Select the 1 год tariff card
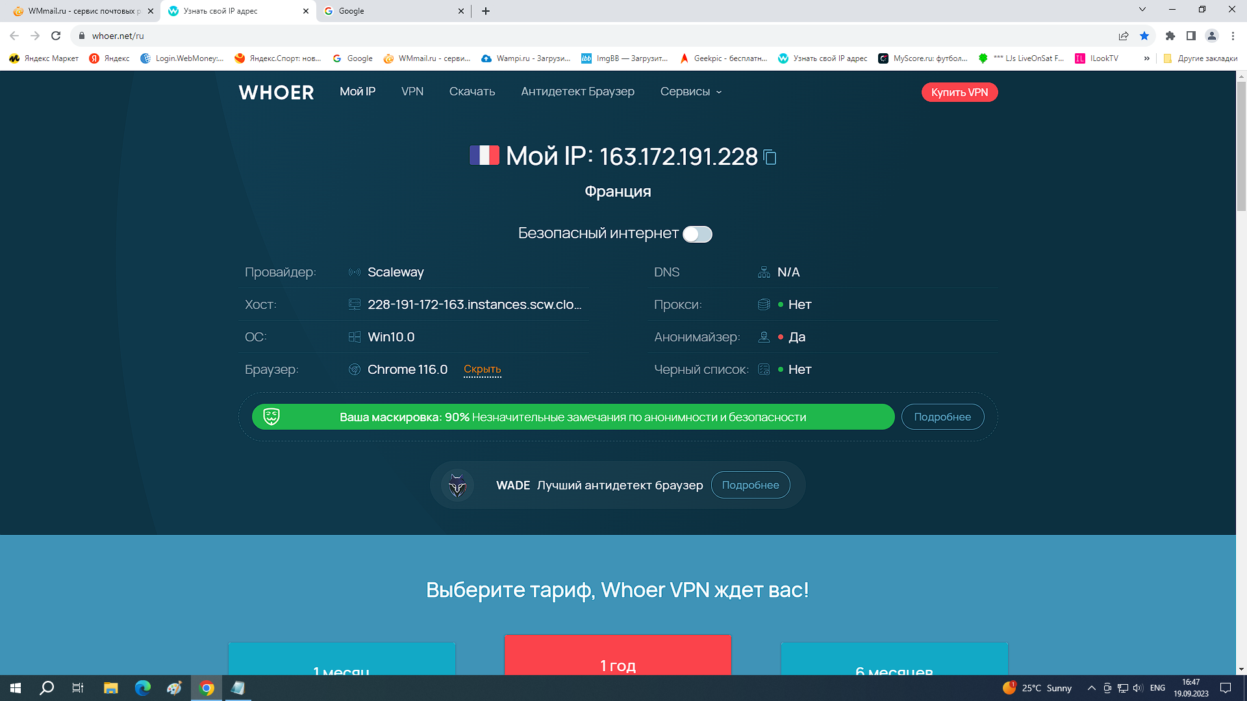The image size is (1247, 701). coord(618,655)
